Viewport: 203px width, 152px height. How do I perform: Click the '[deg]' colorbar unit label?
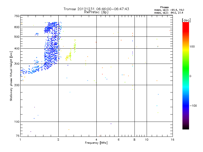186,20
